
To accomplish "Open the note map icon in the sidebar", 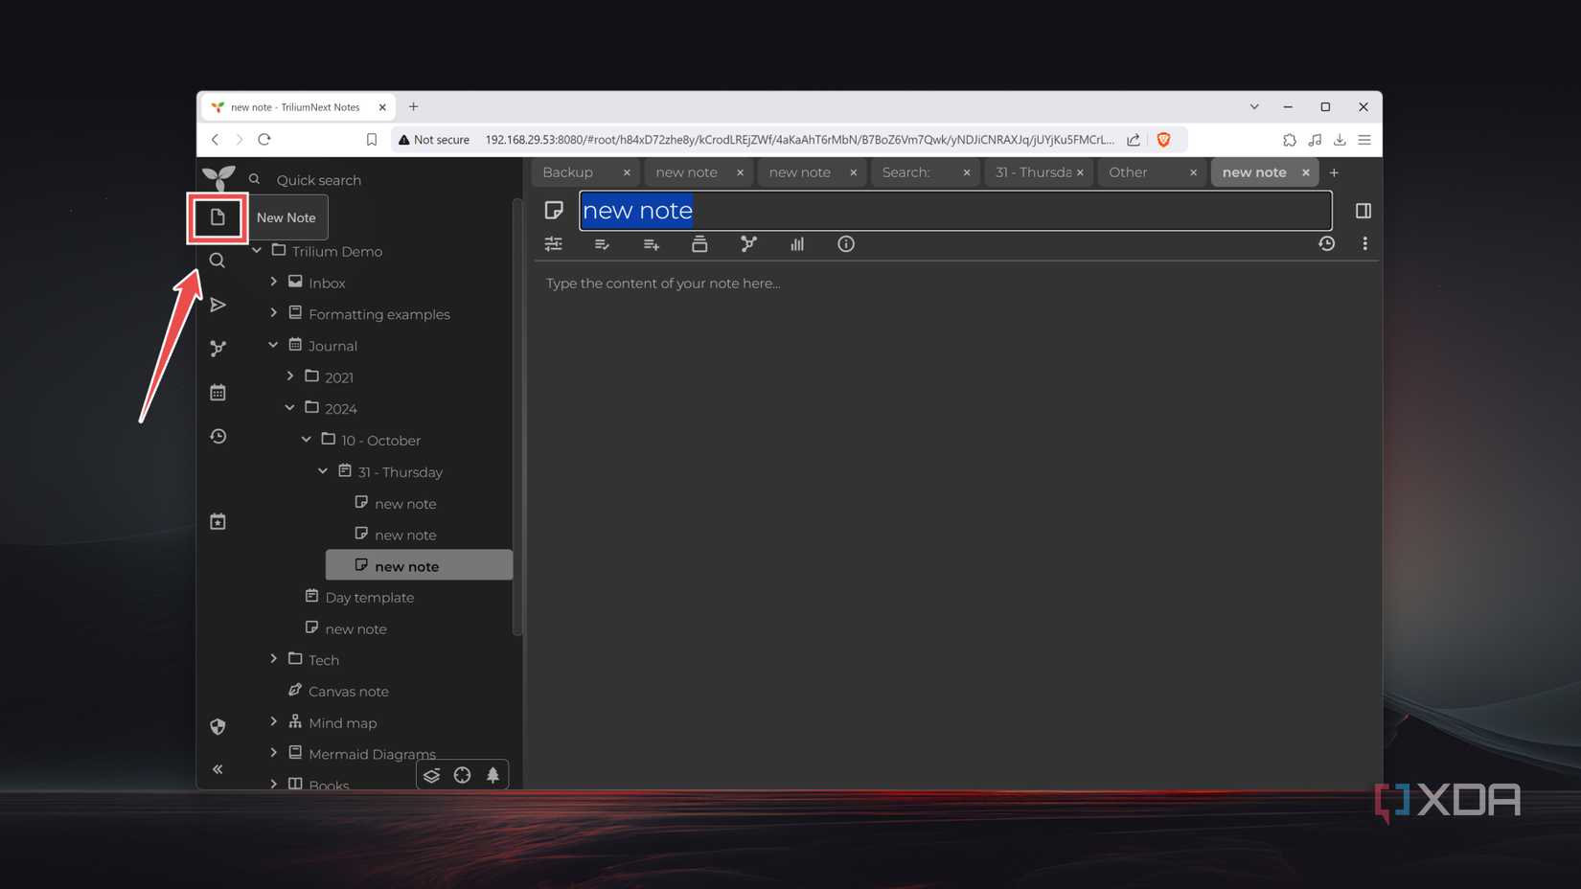I will [x=218, y=348].
